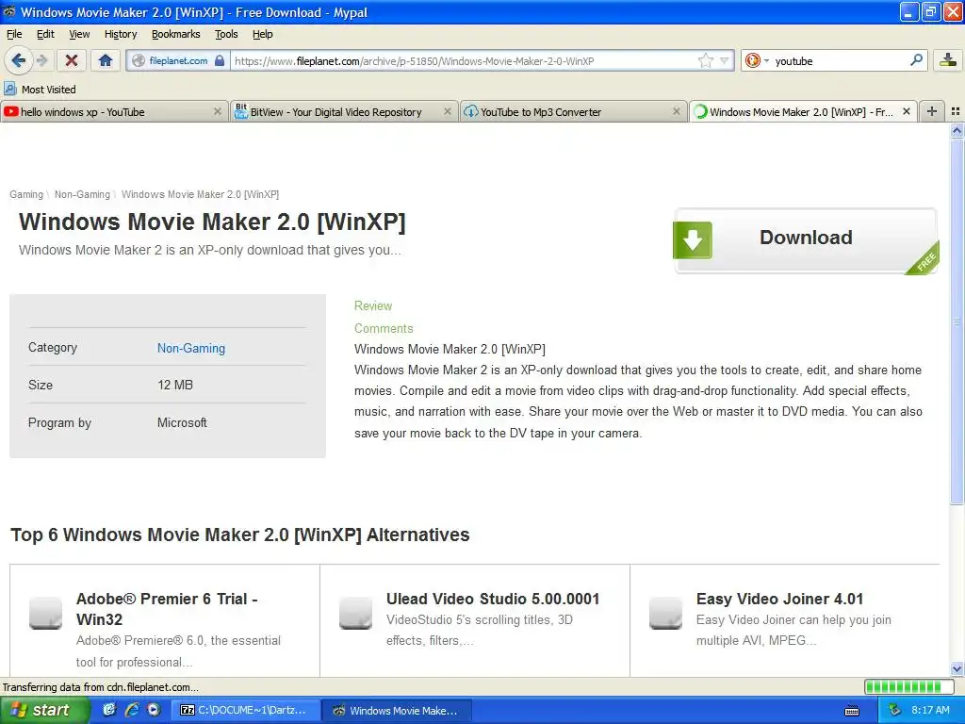Go back with the back arrow button
This screenshot has height=724, width=965.
click(x=18, y=60)
